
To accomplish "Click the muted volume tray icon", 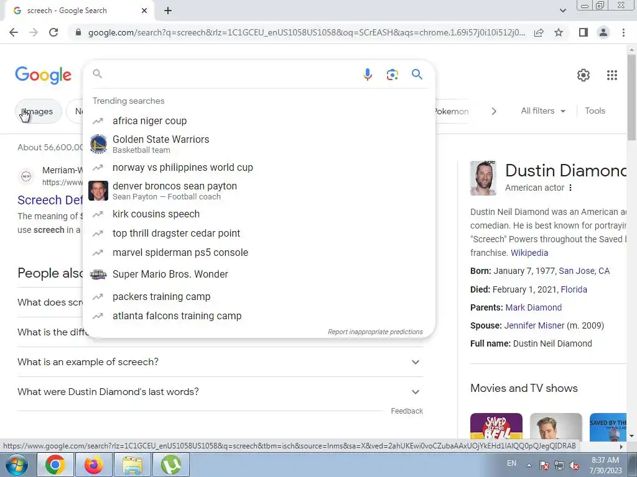I will [x=574, y=465].
